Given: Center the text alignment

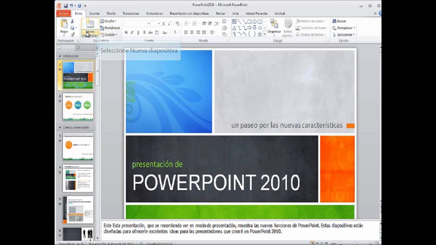Looking at the screenshot, I should click(x=192, y=32).
